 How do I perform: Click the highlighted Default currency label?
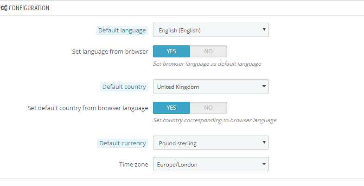pos(122,143)
